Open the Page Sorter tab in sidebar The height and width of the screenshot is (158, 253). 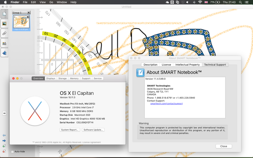point(4,14)
